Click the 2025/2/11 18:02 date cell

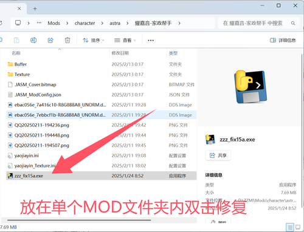click(x=129, y=166)
